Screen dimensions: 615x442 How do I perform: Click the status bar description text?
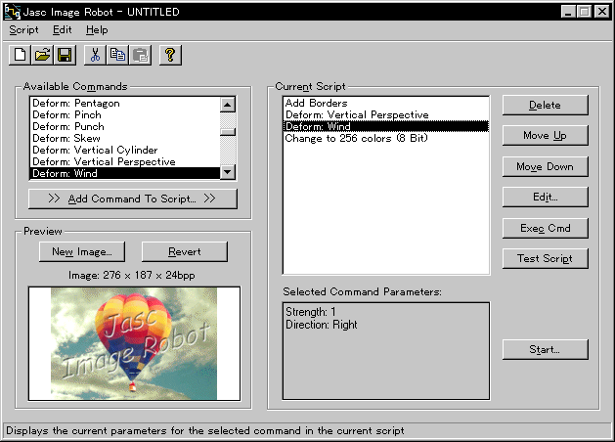205,430
